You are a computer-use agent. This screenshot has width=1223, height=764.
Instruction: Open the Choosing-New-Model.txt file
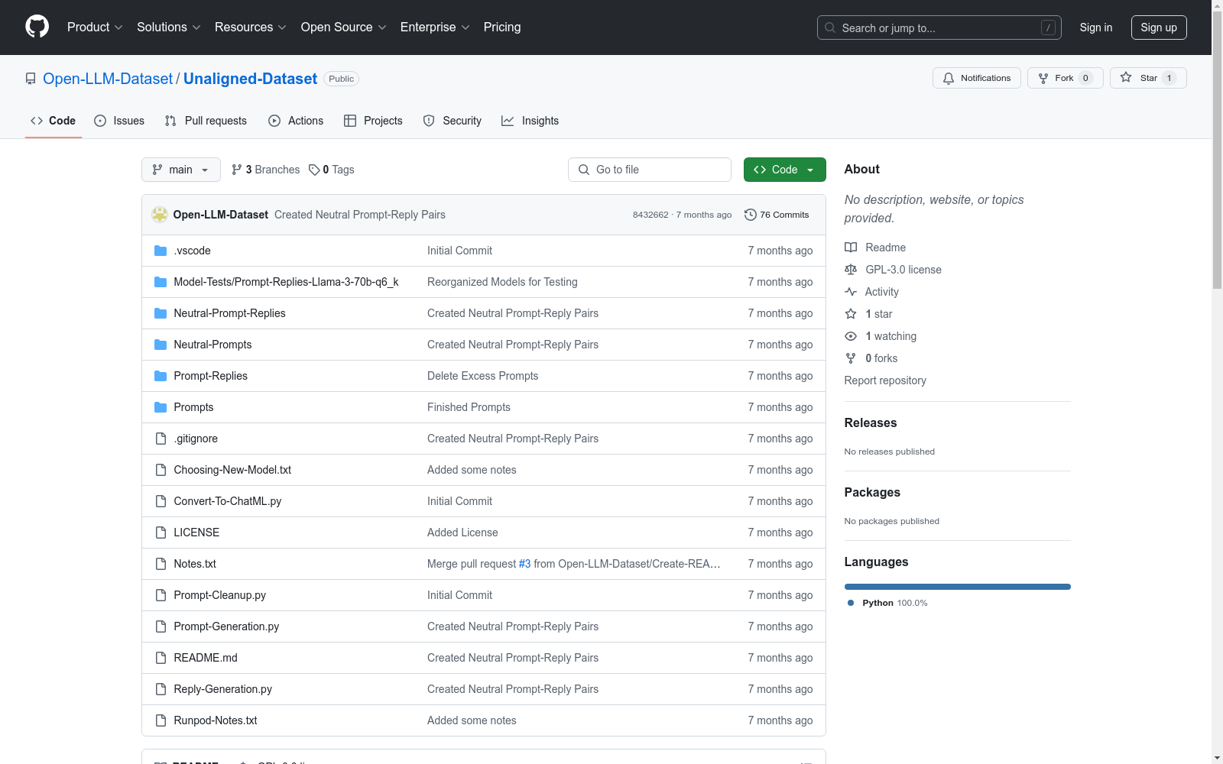232,470
